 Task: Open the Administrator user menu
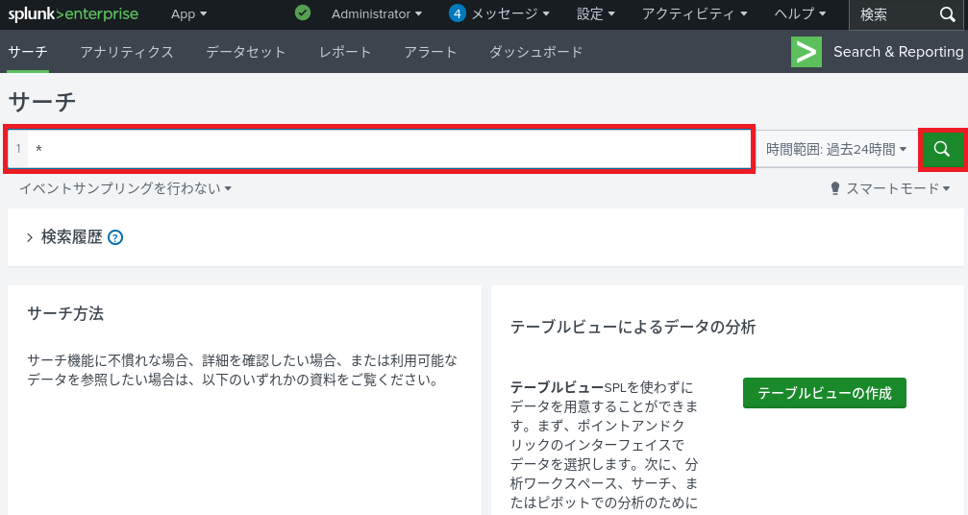(x=377, y=14)
